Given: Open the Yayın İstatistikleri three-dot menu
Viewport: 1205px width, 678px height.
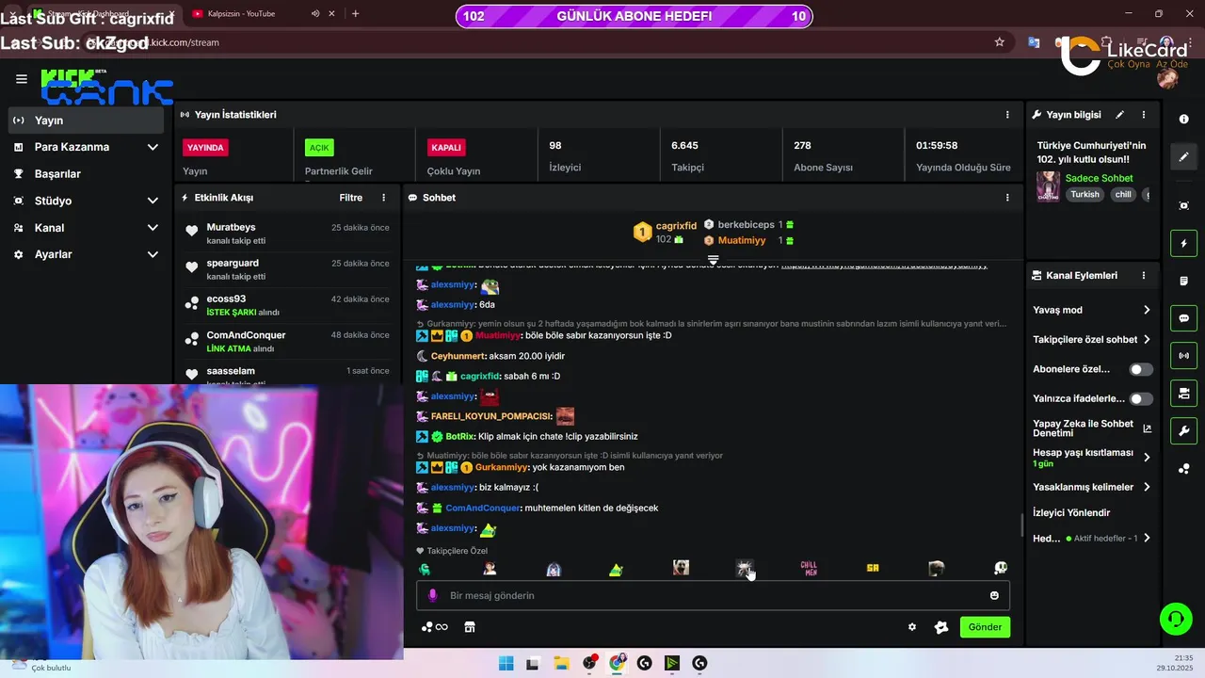Looking at the screenshot, I should coord(1007,115).
